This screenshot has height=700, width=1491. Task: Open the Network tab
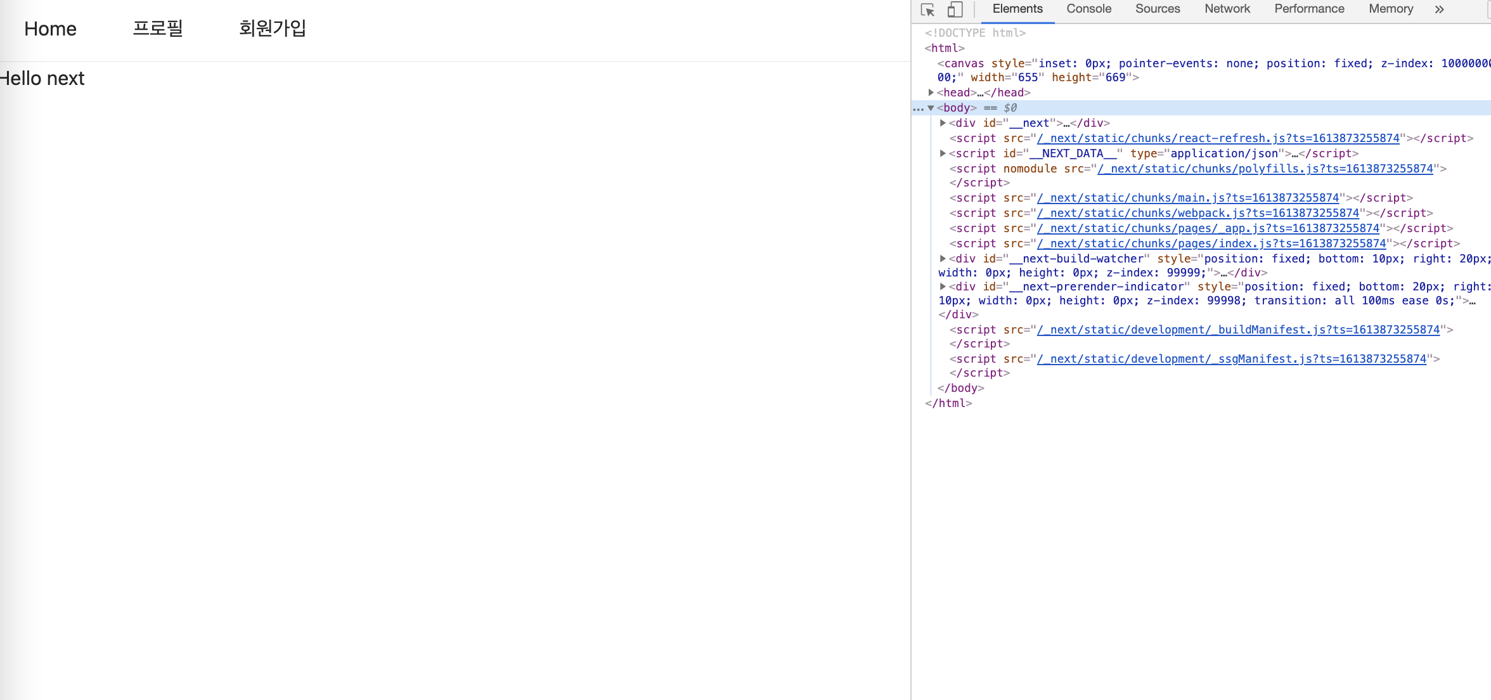pyautogui.click(x=1227, y=9)
